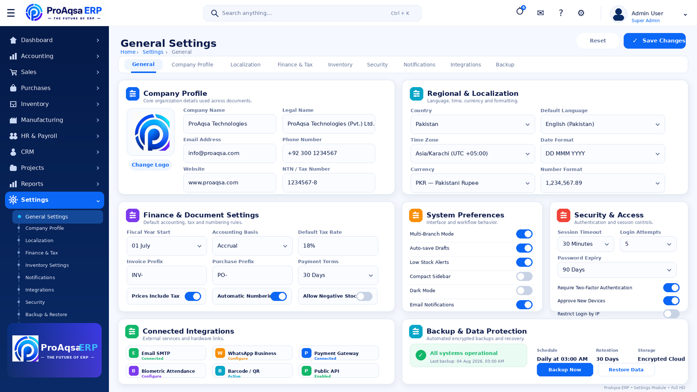
Task: Switch to the Localization tab
Action: [245, 65]
